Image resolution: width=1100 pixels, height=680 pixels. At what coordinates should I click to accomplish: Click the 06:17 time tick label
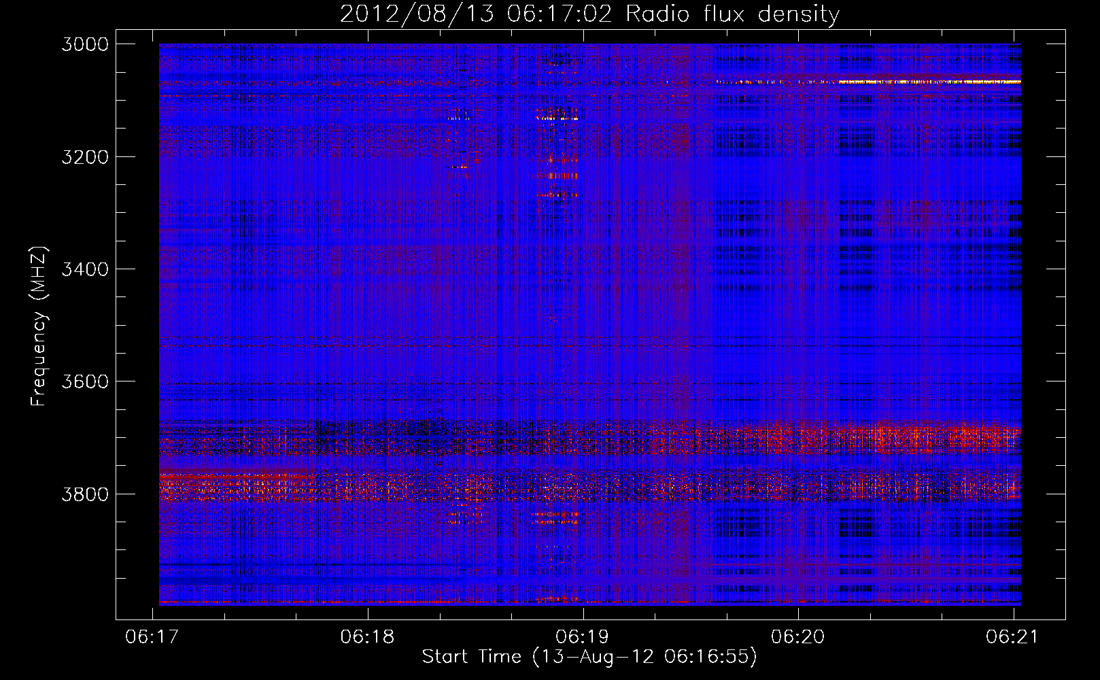pos(152,636)
